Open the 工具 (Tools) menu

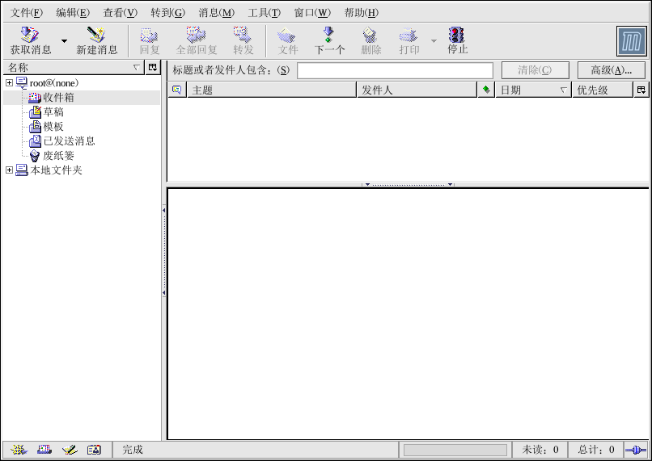[x=264, y=13]
